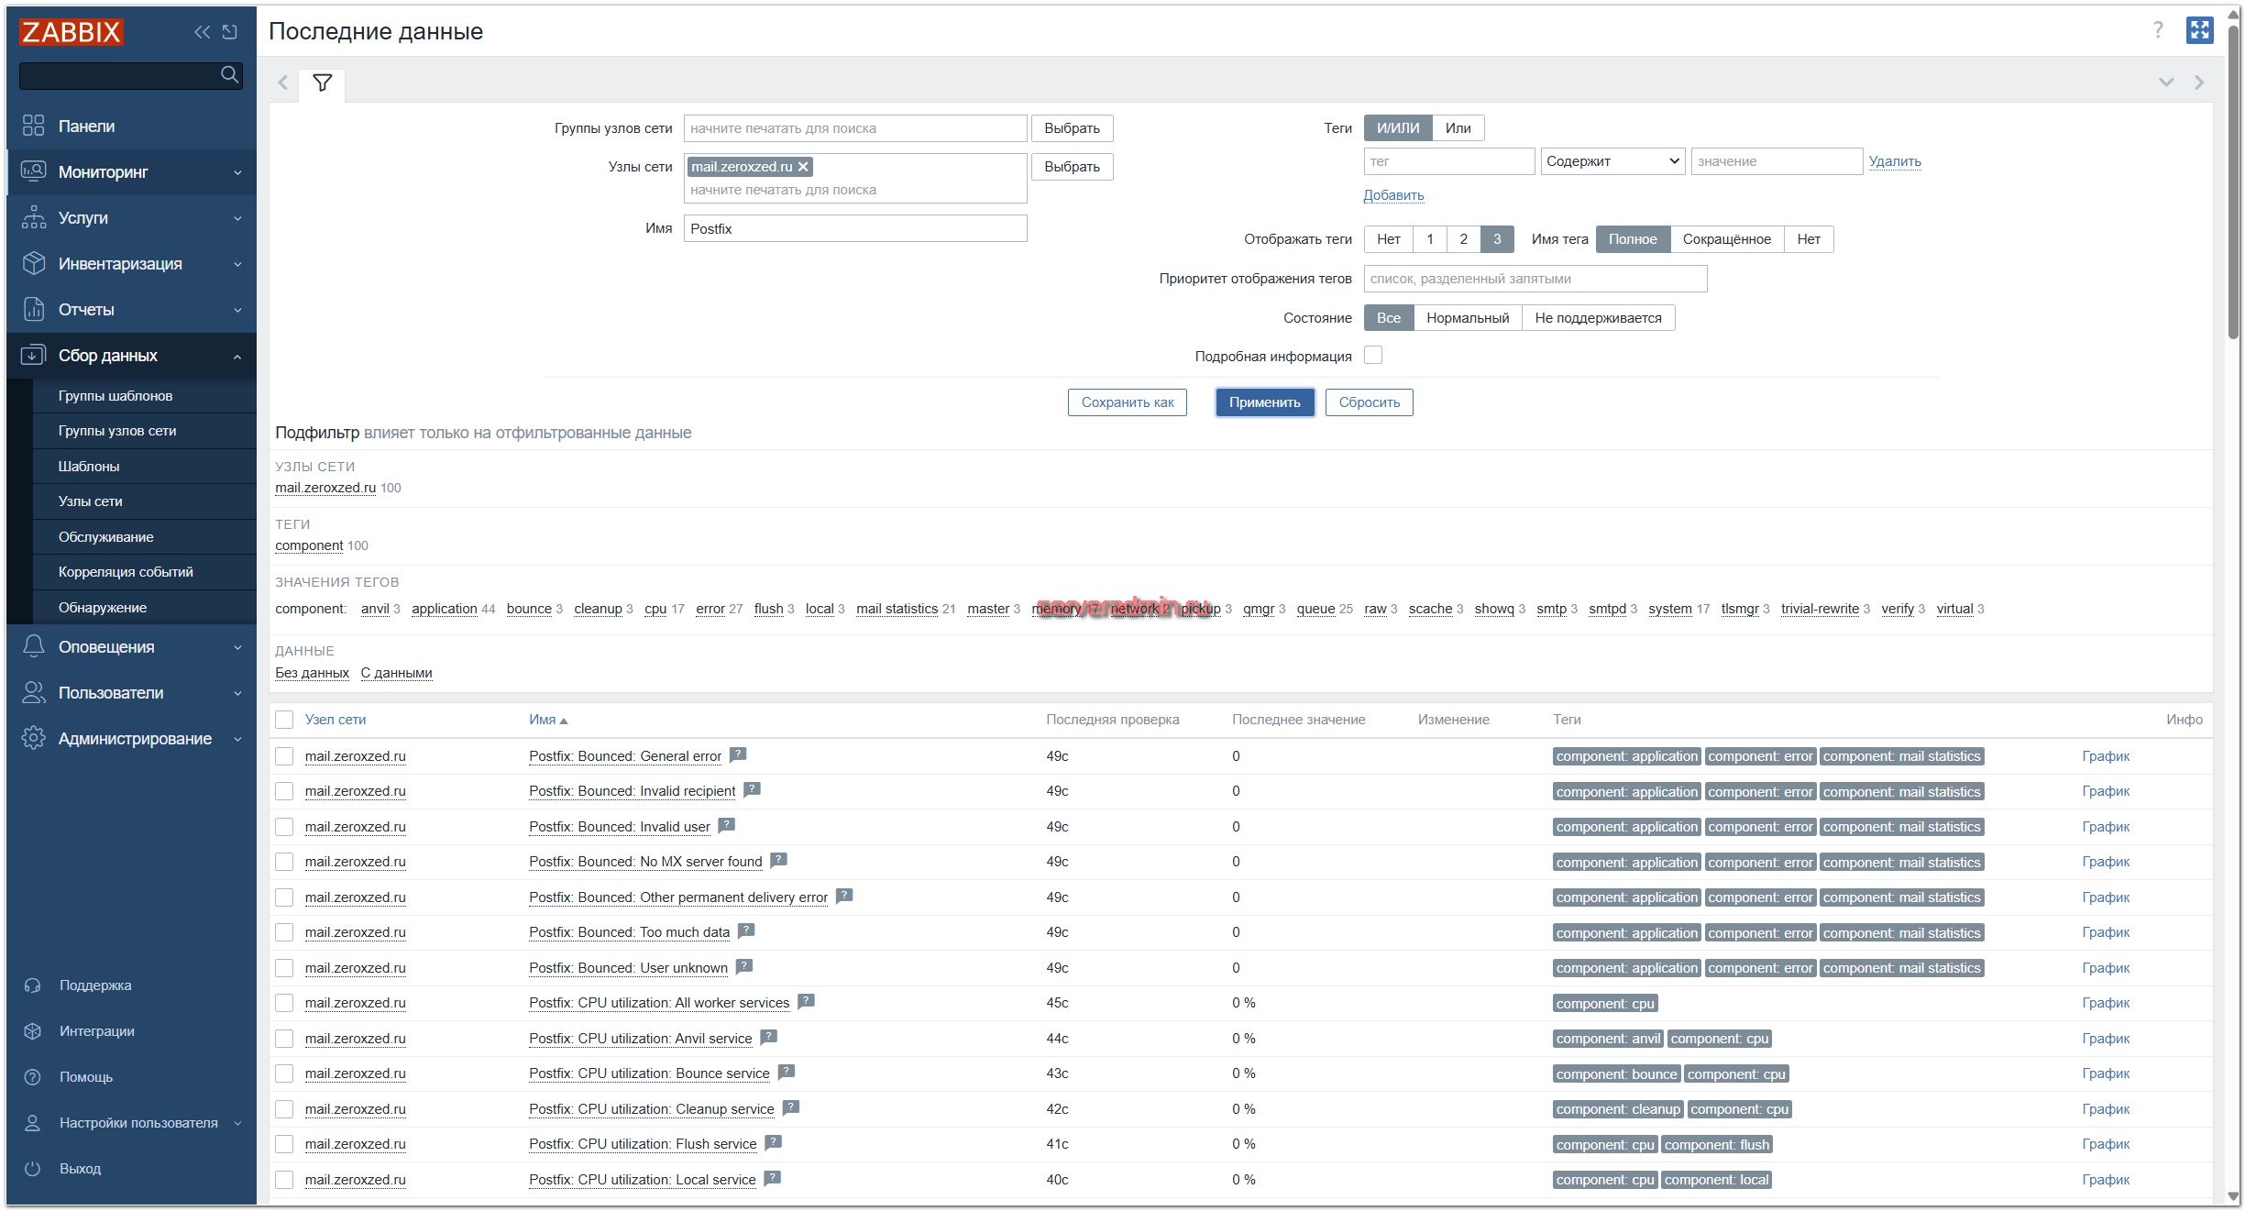Screen dimensions: 2245x1211
Task: Remove host mail.zeroxzed.ru via its X icon
Action: 803,166
